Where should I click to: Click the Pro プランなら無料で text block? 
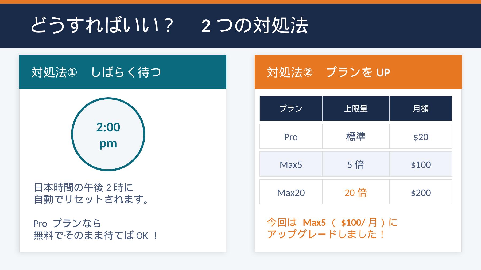click(96, 229)
